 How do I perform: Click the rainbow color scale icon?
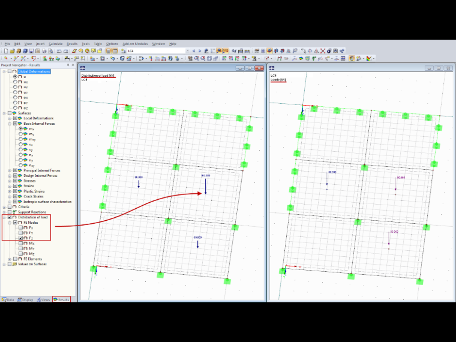(x=369, y=58)
